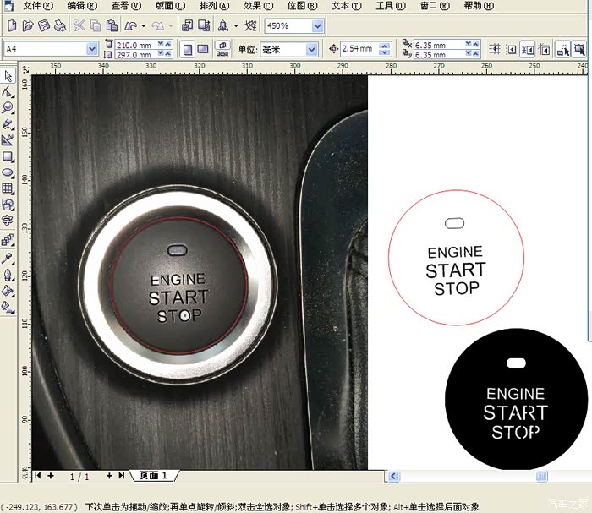Image resolution: width=592 pixels, height=513 pixels.
Task: Open the 位图(B) menu
Action: [302, 5]
